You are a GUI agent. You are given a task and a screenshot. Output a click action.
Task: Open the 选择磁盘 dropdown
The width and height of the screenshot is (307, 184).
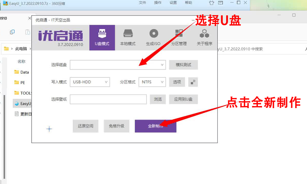pyautogui.click(x=118, y=65)
